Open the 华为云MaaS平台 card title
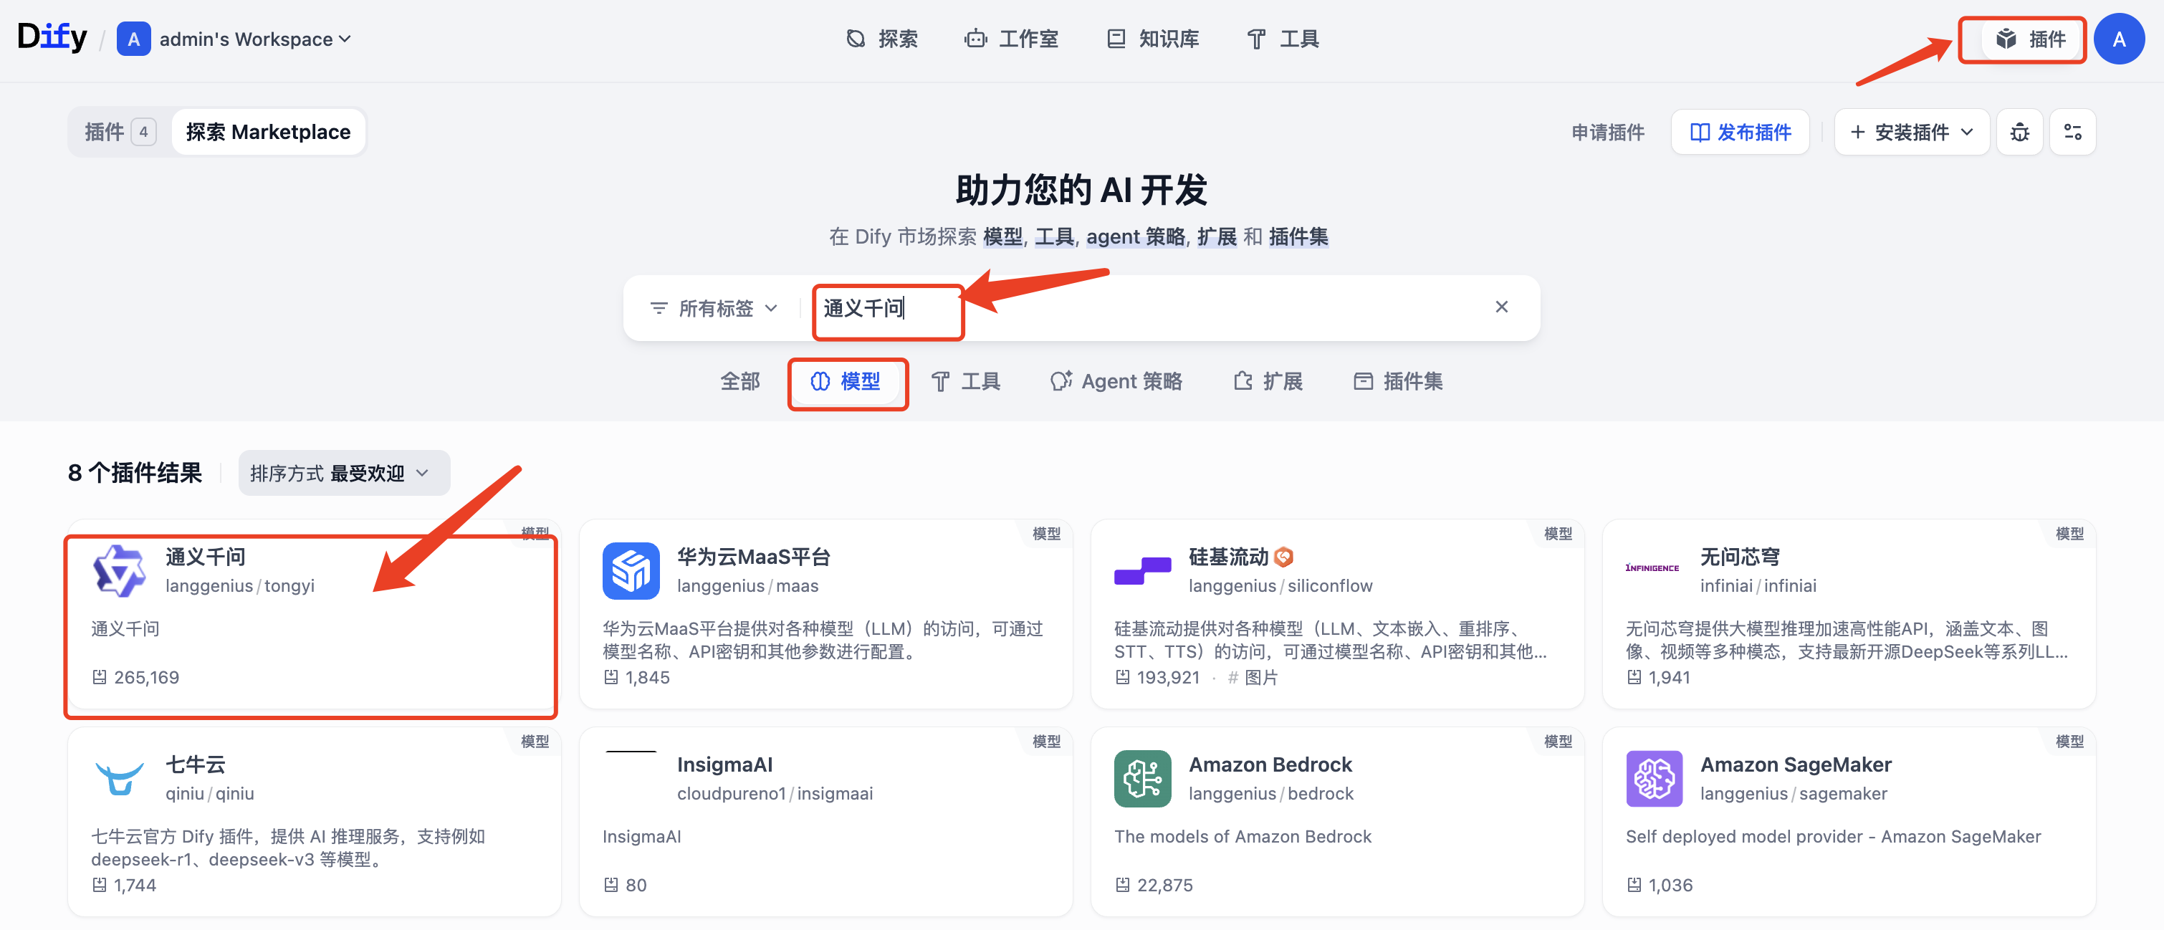The width and height of the screenshot is (2164, 930). [x=754, y=557]
